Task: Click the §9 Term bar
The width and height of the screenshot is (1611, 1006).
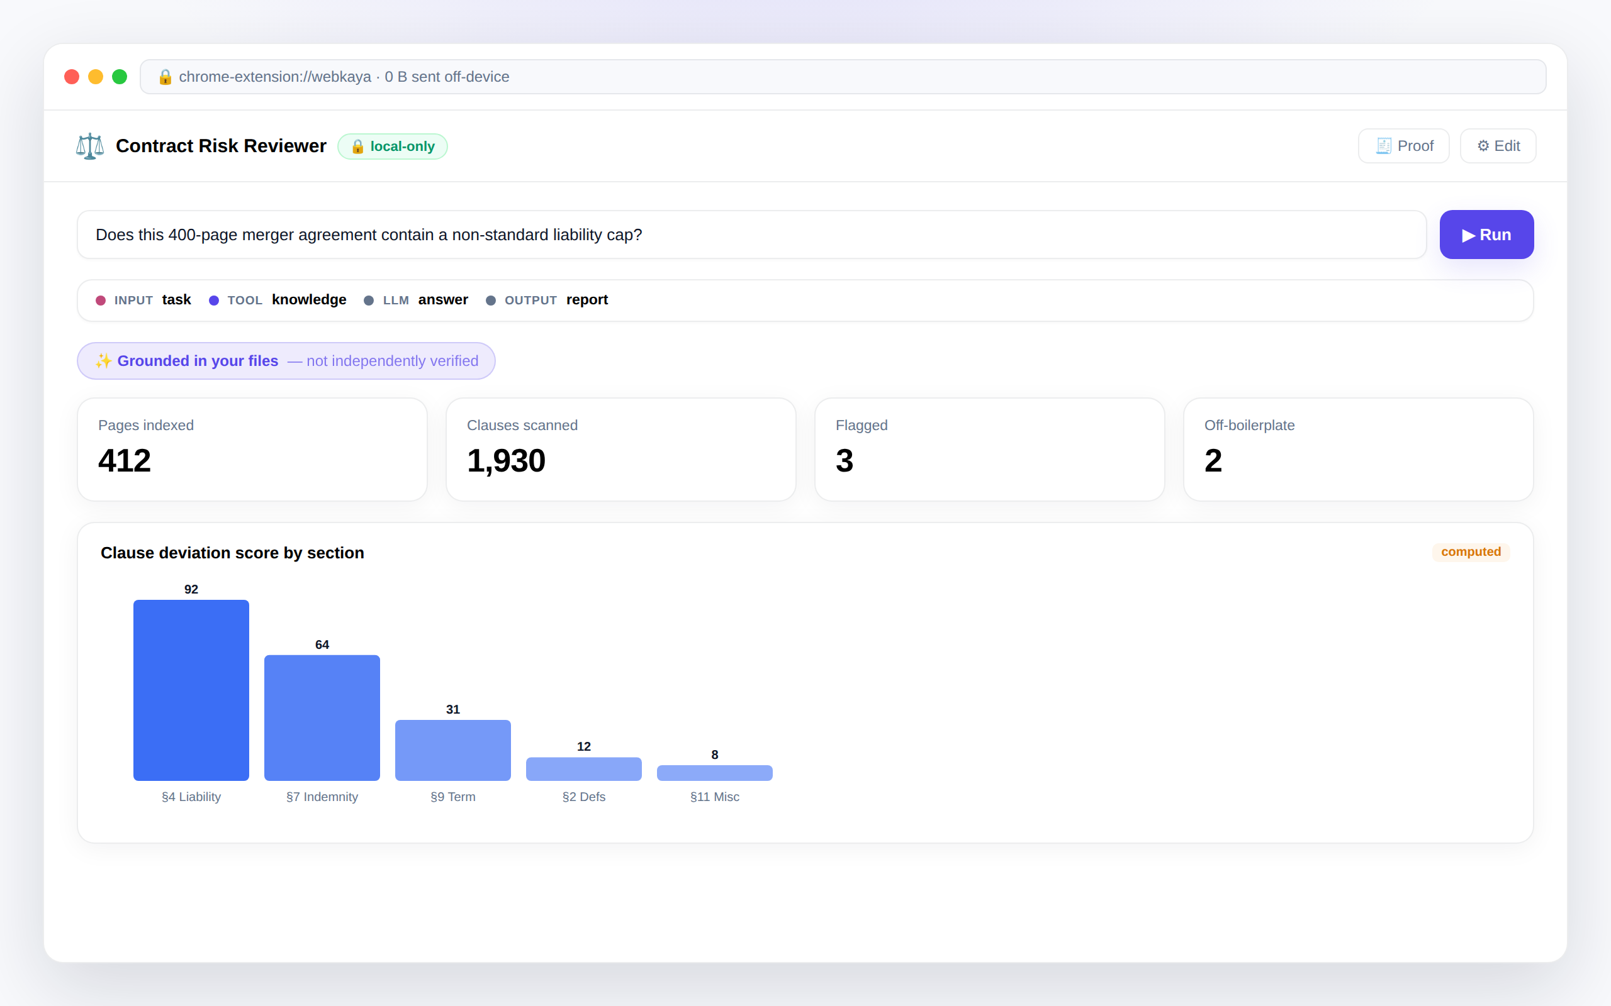Action: click(452, 750)
